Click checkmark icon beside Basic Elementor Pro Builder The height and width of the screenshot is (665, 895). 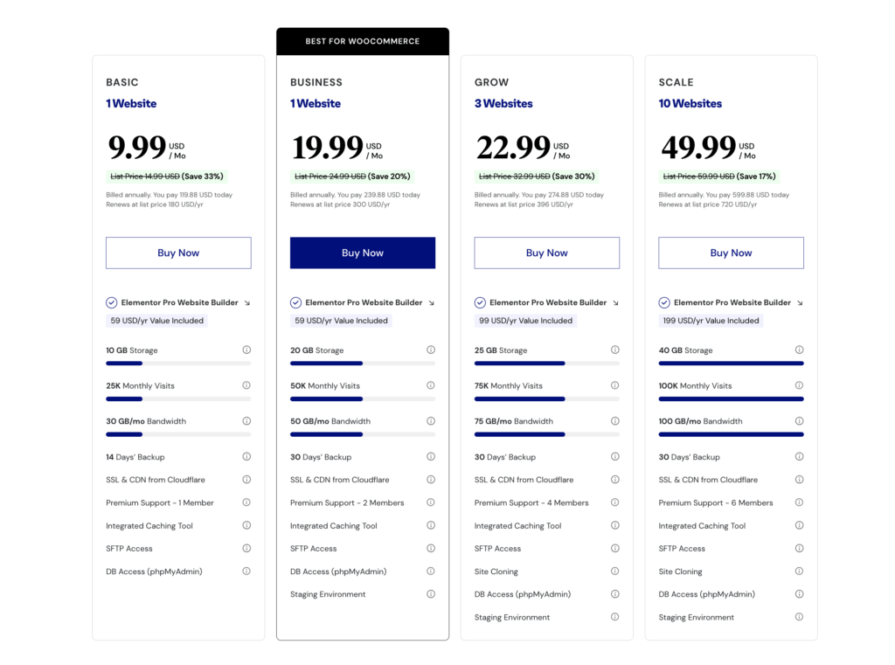[112, 302]
